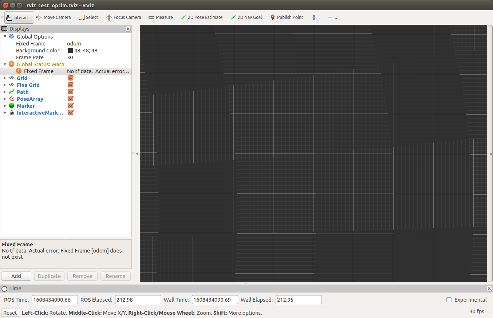Open the Background Color swatch
The image size is (493, 318).
pos(71,50)
